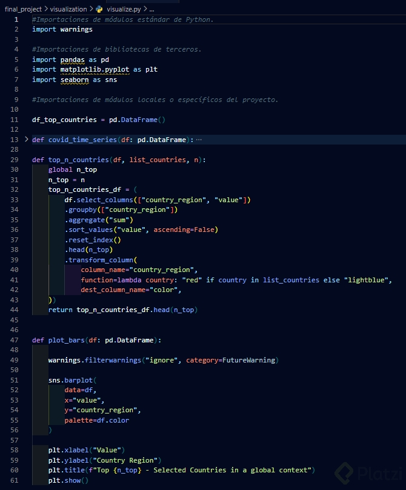Click line number 29 in gutter
406x490 pixels.
tap(15, 160)
